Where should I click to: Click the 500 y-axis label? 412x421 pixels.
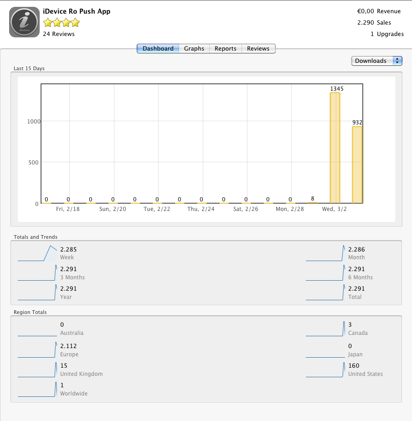33,163
